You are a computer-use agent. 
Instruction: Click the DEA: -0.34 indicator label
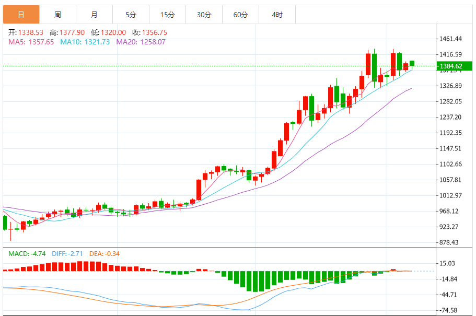tap(105, 254)
